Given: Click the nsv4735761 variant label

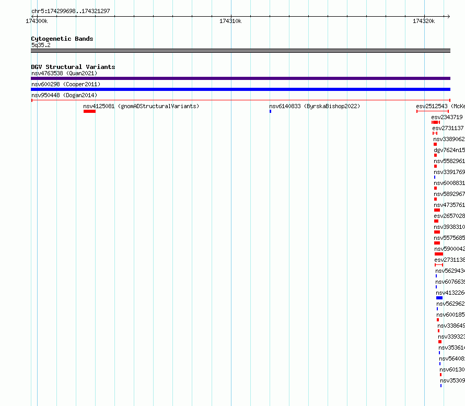Looking at the screenshot, I should coord(449,205).
